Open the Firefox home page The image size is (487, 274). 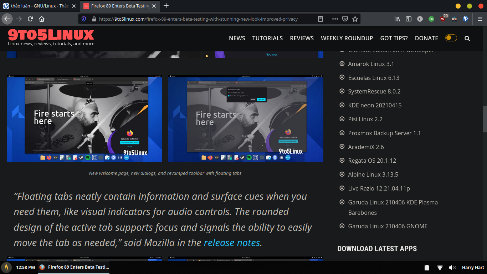[42, 19]
